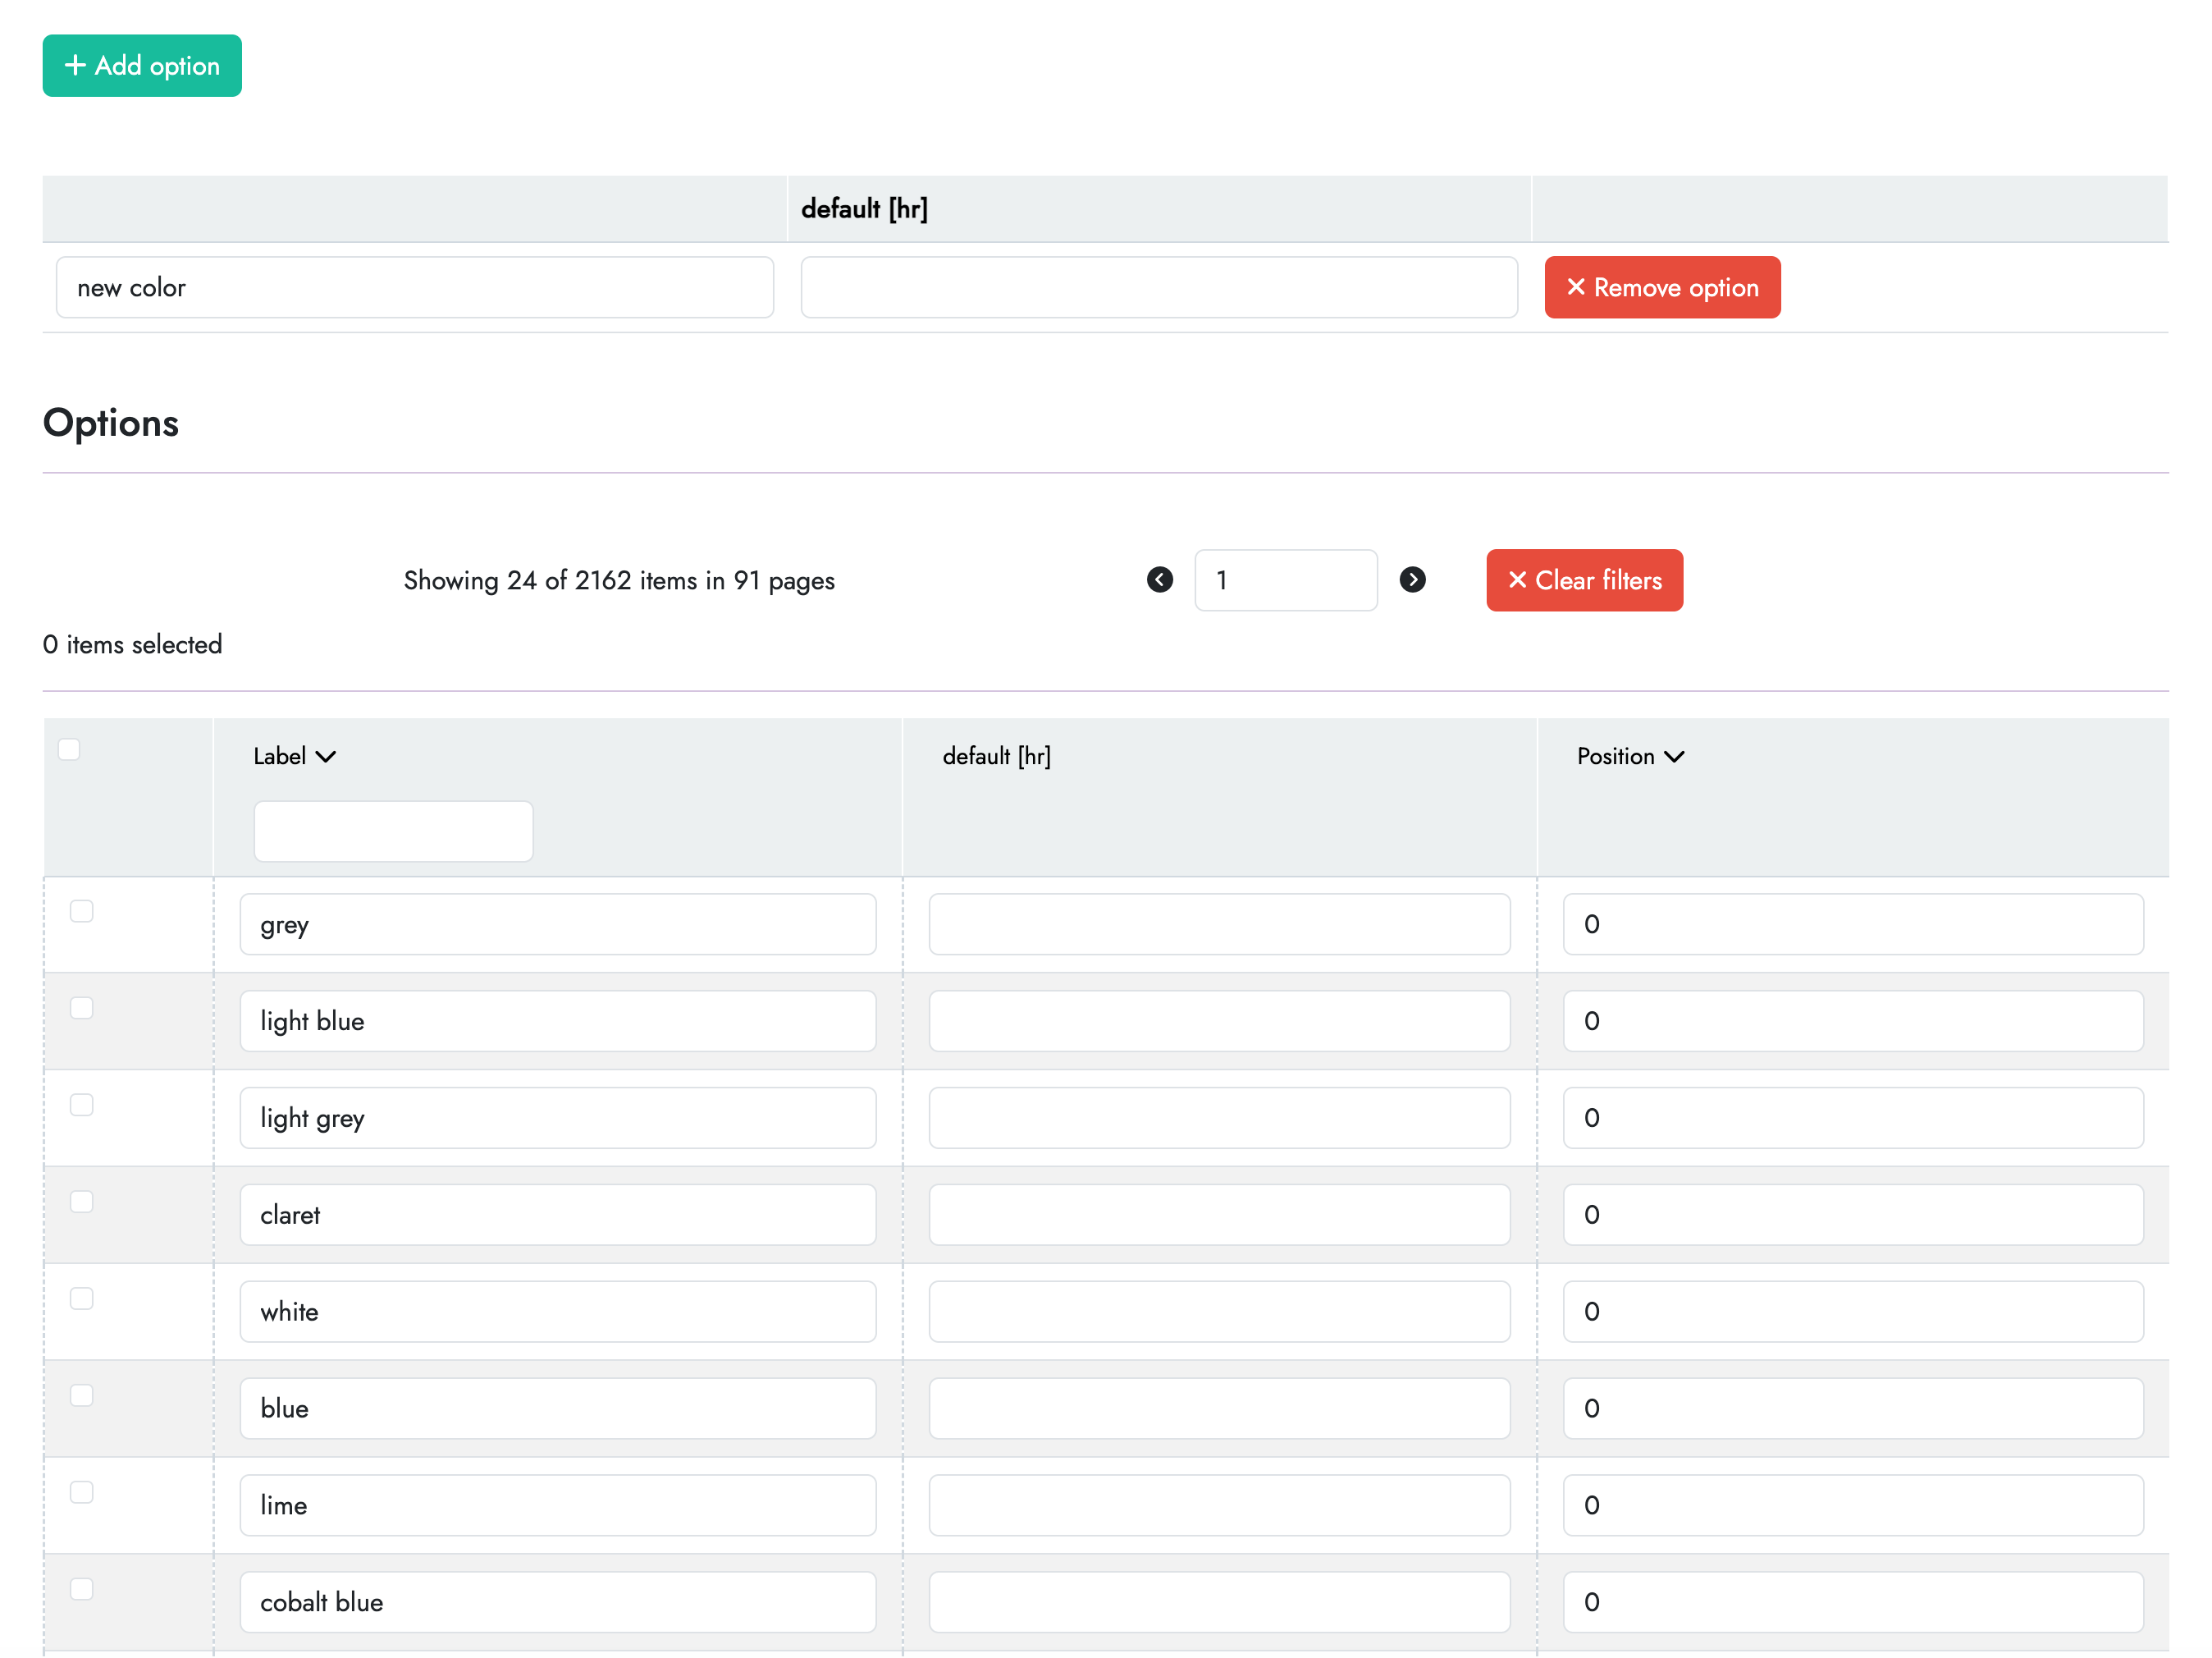Image resolution: width=2212 pixels, height=1658 pixels.
Task: Sort by Label column chevron
Action: pyautogui.click(x=326, y=757)
